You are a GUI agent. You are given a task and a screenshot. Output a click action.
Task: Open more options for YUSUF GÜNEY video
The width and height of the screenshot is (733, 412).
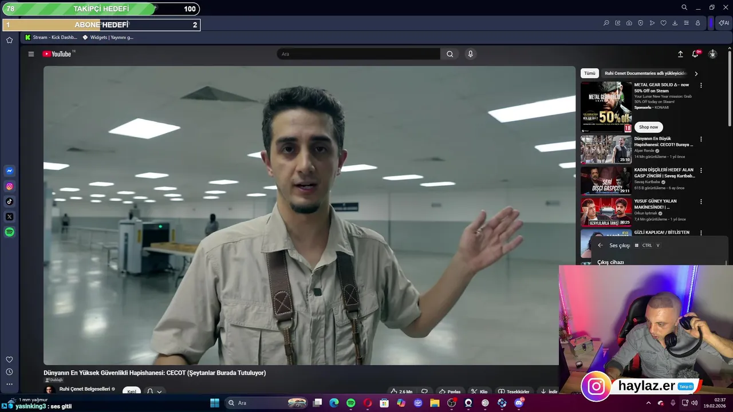(x=701, y=201)
